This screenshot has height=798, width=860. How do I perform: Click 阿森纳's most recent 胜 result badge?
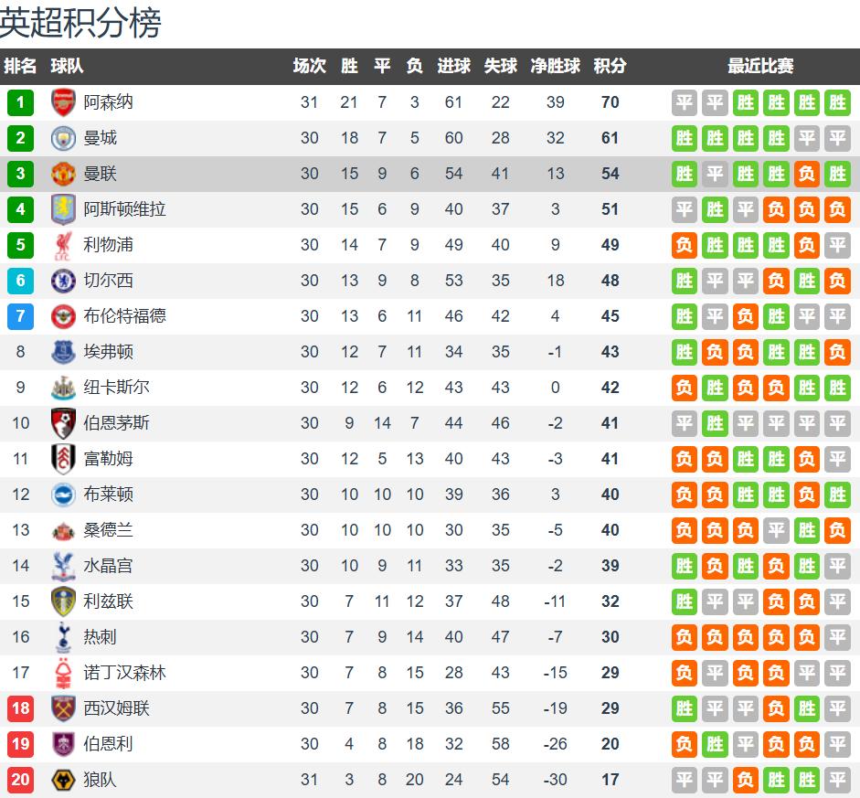tap(837, 102)
